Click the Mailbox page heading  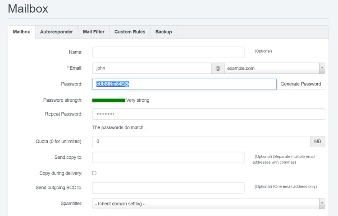[x=28, y=9]
